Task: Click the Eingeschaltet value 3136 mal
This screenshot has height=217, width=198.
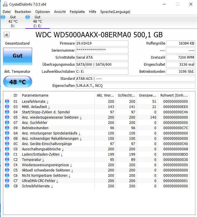Action: click(181, 65)
